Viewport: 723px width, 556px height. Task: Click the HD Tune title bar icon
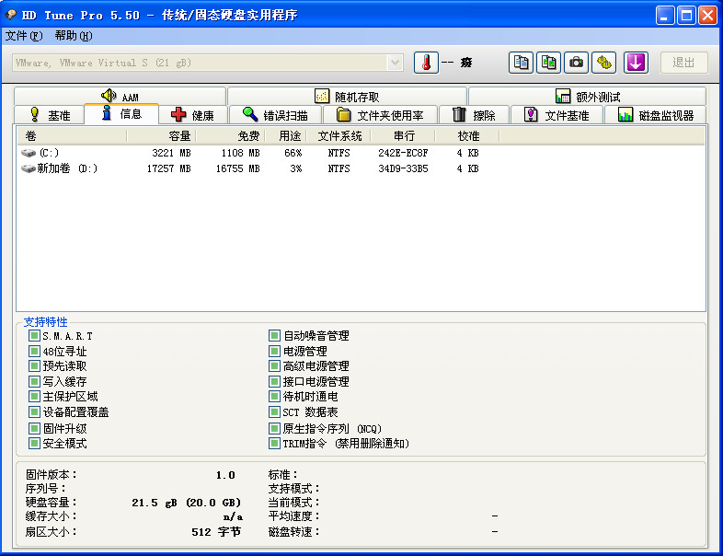tap(11, 16)
